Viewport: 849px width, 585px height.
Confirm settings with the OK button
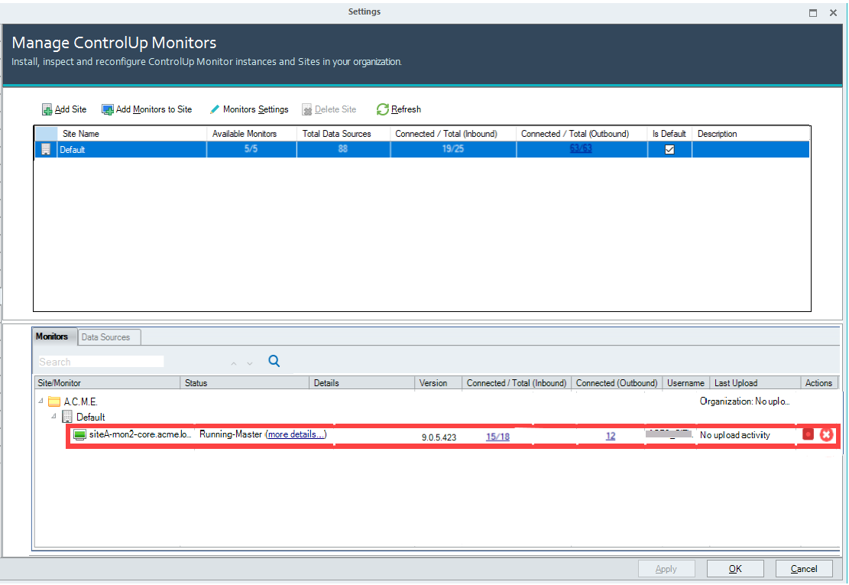coord(735,569)
